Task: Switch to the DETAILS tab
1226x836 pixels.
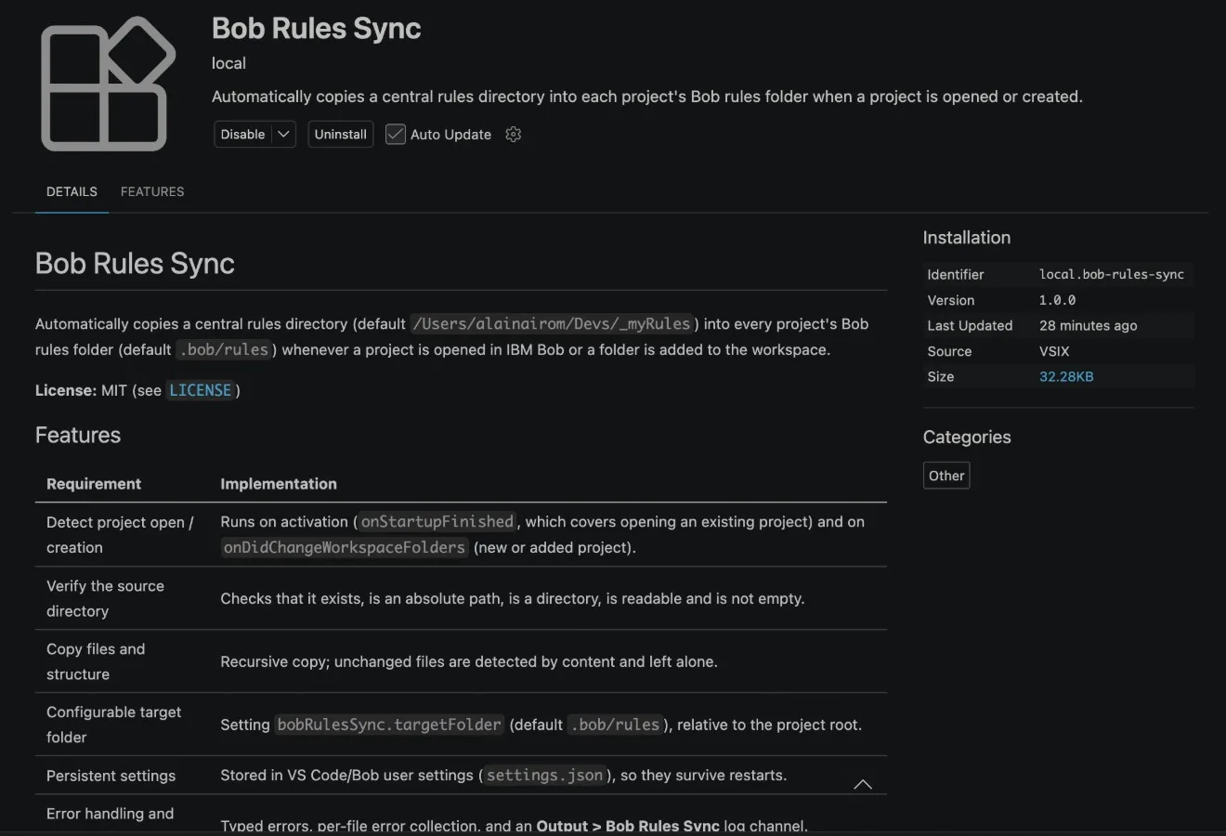Action: coord(72,191)
